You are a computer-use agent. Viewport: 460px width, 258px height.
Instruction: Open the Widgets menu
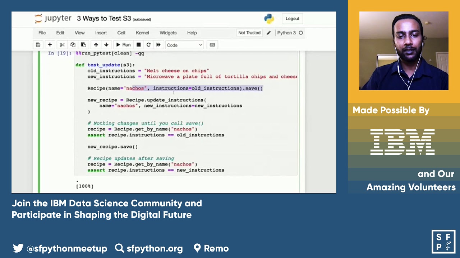(168, 33)
